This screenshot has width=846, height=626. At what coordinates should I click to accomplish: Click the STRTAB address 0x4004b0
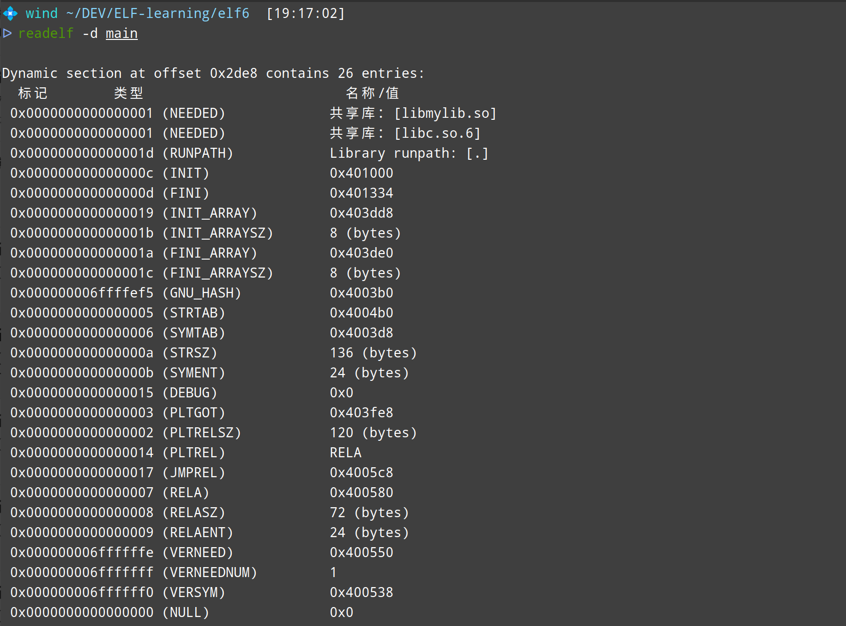point(362,313)
